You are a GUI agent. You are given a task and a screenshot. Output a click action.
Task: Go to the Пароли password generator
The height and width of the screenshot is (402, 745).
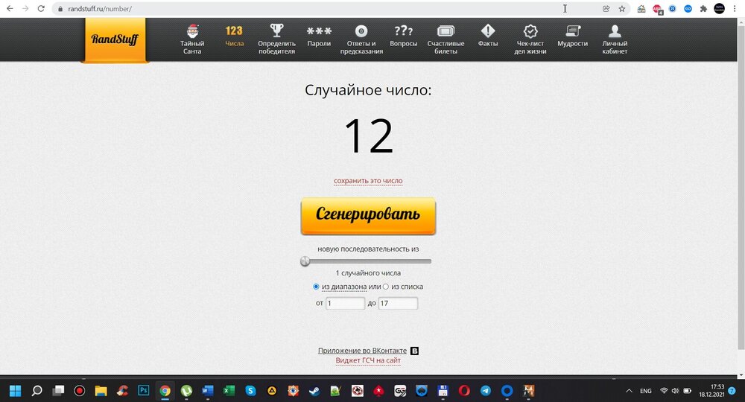319,39
